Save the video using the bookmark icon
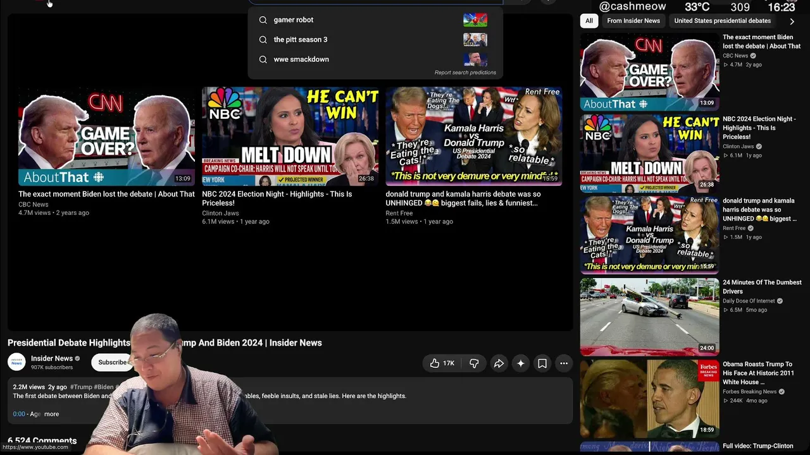 pos(542,363)
